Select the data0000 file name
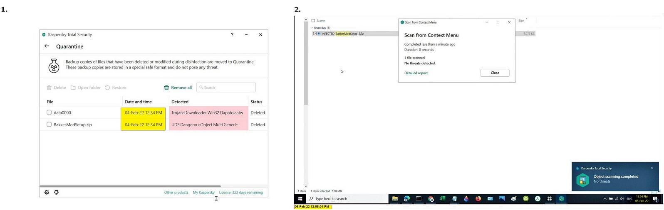 62,112
